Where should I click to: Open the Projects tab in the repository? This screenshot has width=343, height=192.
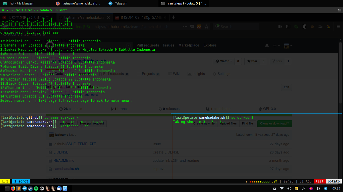pyautogui.click(x=148, y=74)
